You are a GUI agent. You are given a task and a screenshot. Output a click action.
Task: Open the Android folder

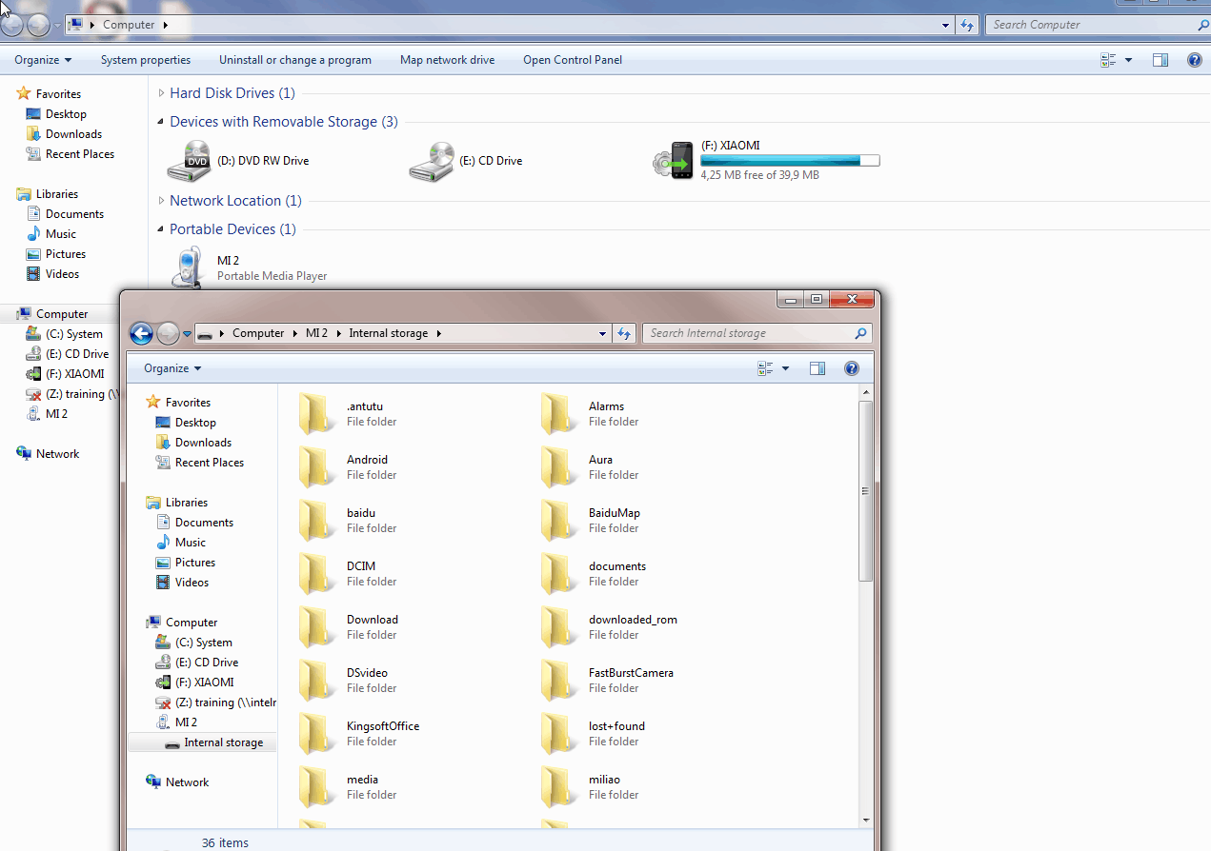pos(317,467)
